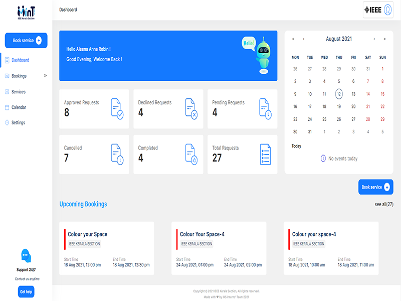Click the Get help button
The image size is (401, 301).
pos(26,291)
